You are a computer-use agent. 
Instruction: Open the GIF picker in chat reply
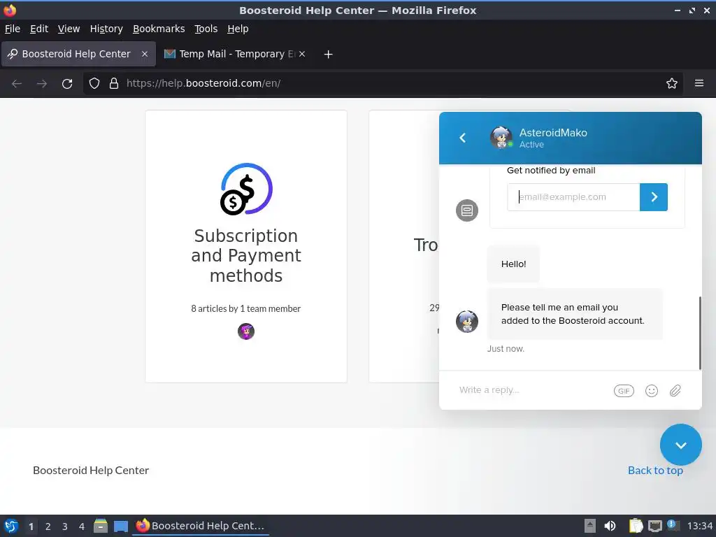624,391
